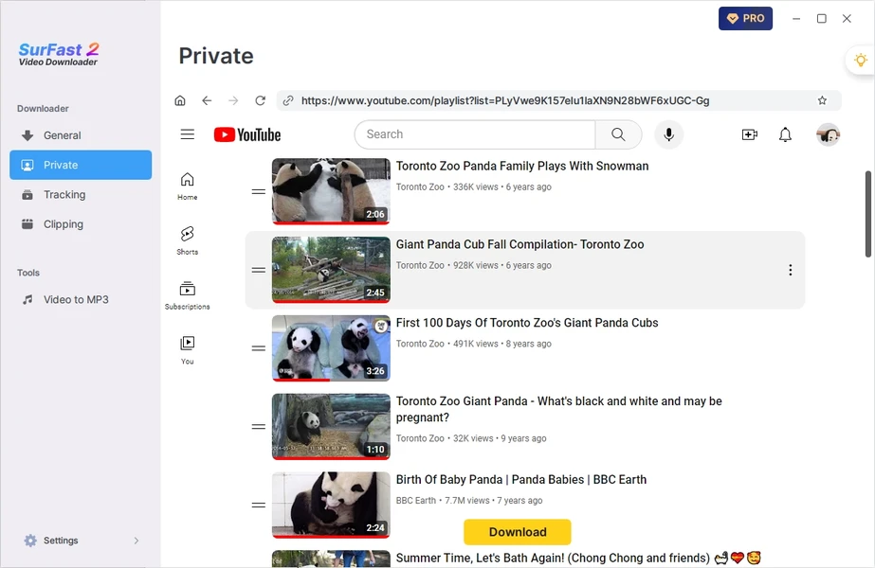The image size is (875, 568).
Task: Grab reorder handle of Baby Panda row
Action: pos(259,506)
